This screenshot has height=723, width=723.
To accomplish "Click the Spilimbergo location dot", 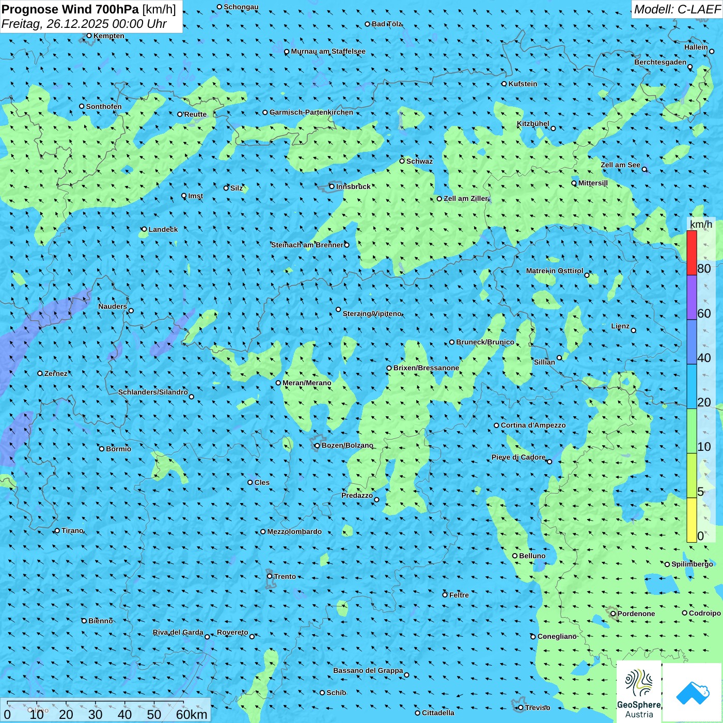I will [x=667, y=564].
